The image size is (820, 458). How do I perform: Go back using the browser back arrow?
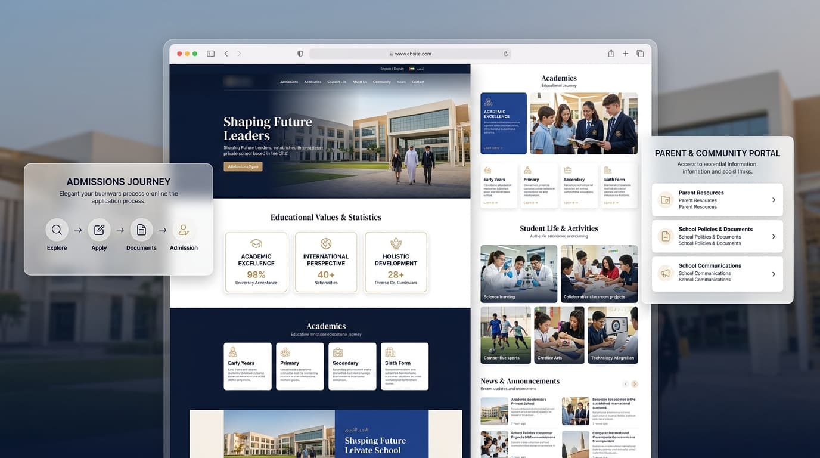point(226,54)
